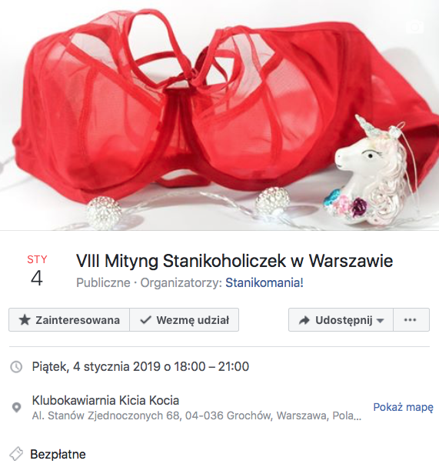Click the clock icon beside the event time
This screenshot has width=439, height=474.
click(x=16, y=367)
